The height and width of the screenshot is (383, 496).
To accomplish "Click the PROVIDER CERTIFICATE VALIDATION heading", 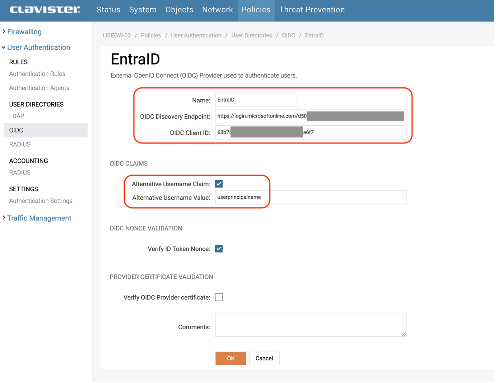I will [x=161, y=277].
